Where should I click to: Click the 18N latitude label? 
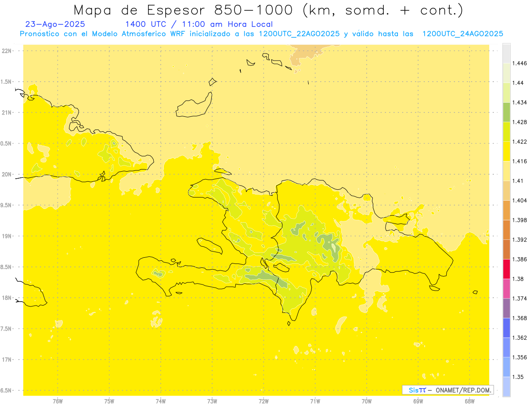tap(7, 298)
